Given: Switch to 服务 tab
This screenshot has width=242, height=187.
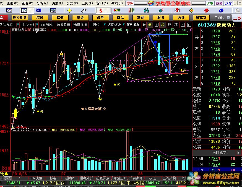Looking at the screenshot, I should pos(161,18).
